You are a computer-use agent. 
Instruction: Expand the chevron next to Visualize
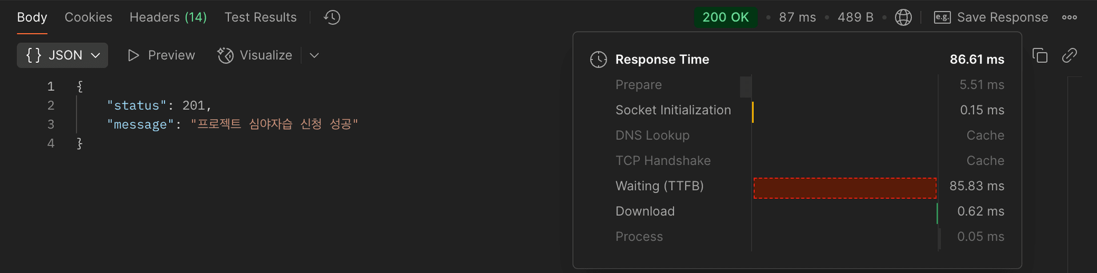(314, 55)
